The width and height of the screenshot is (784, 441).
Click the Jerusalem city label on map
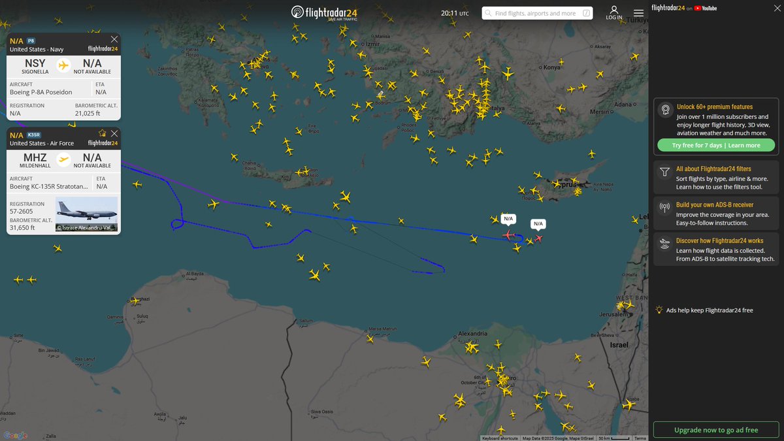(612, 314)
